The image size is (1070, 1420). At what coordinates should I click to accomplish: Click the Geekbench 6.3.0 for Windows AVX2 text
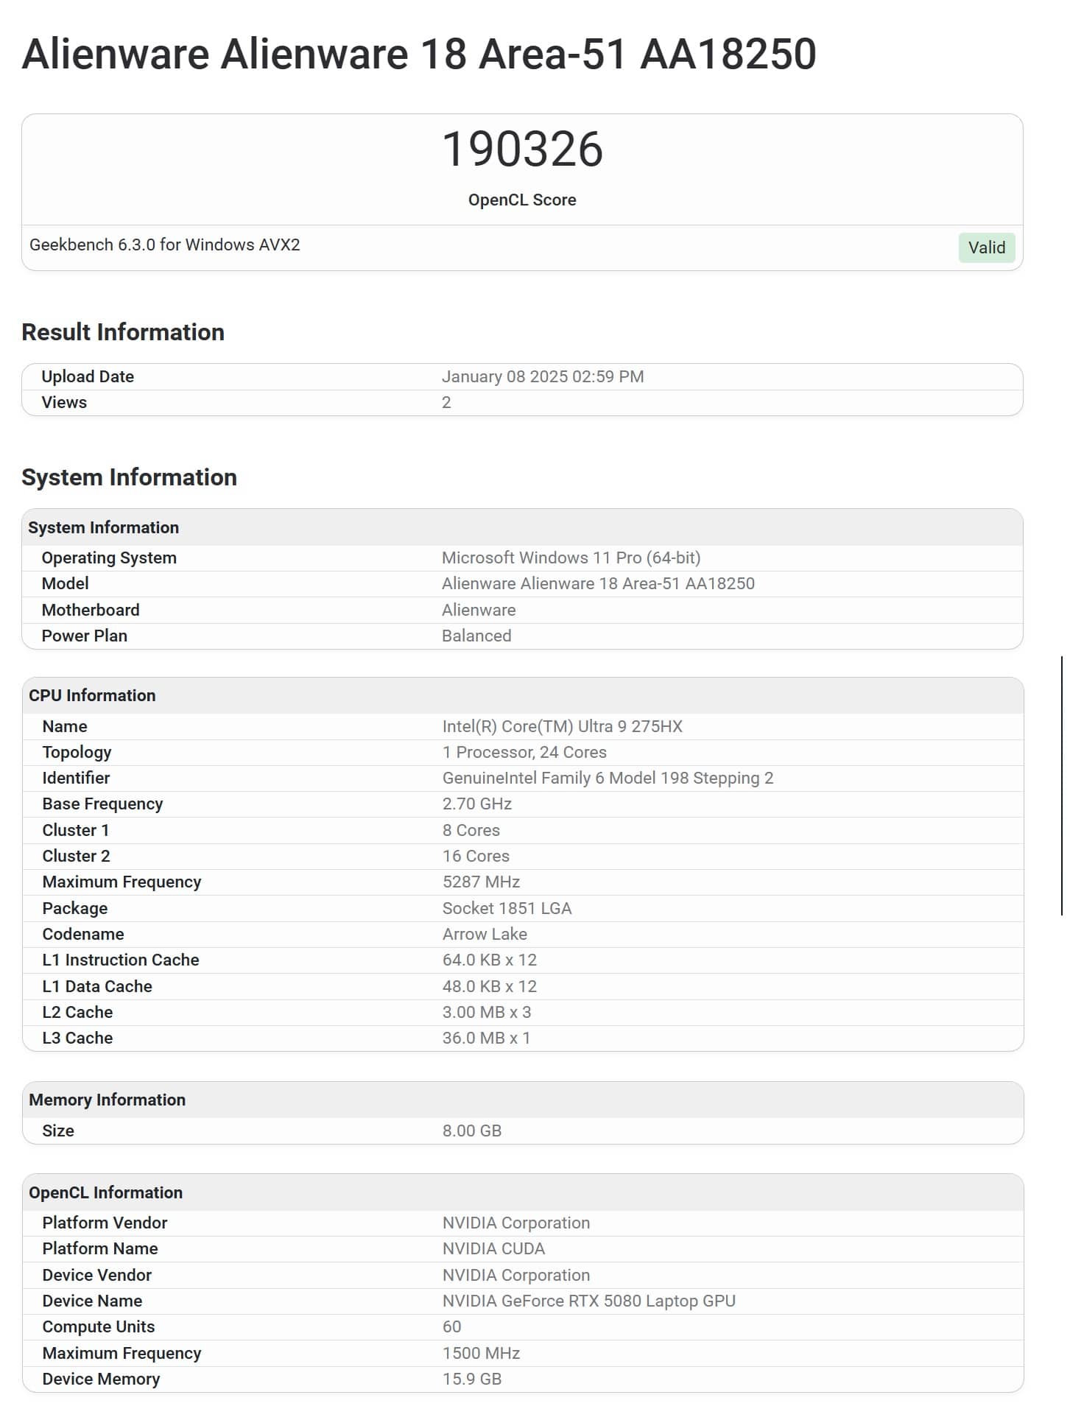point(165,245)
